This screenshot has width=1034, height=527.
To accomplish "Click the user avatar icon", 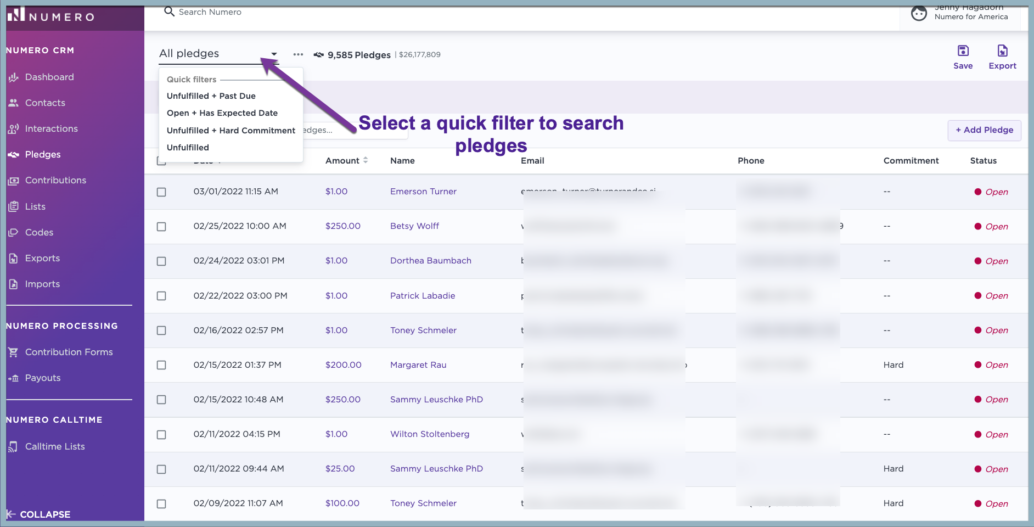I will 919,13.
